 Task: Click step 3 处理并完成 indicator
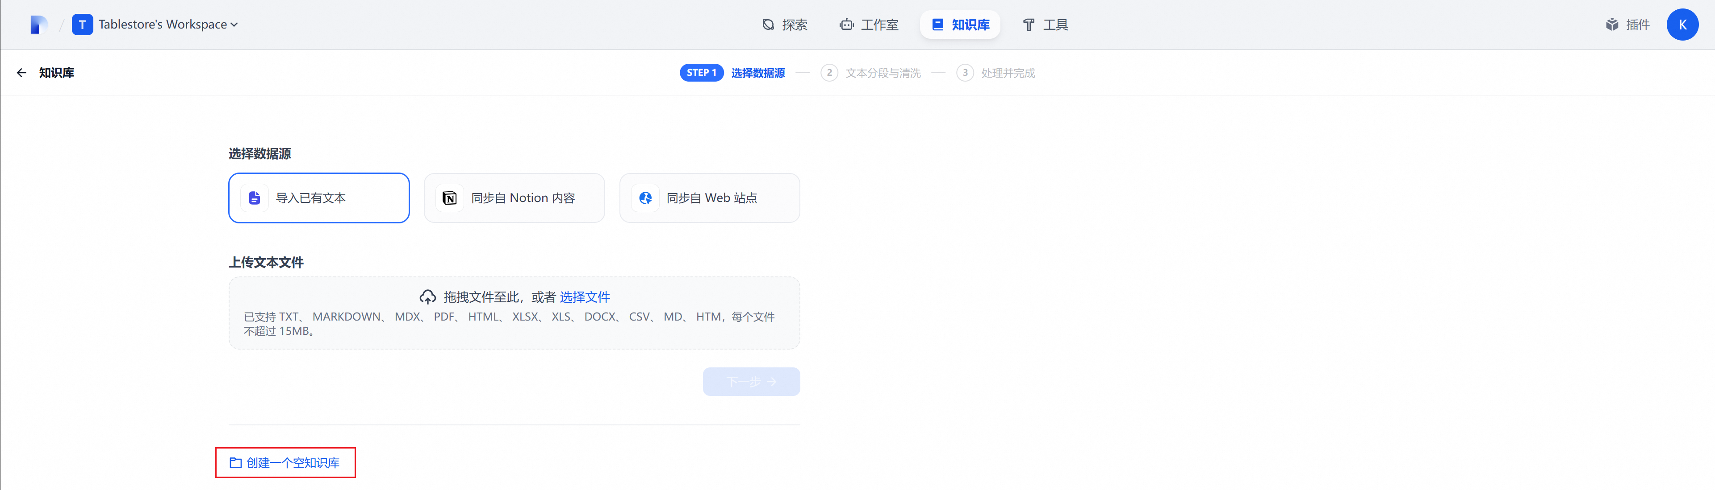click(996, 73)
